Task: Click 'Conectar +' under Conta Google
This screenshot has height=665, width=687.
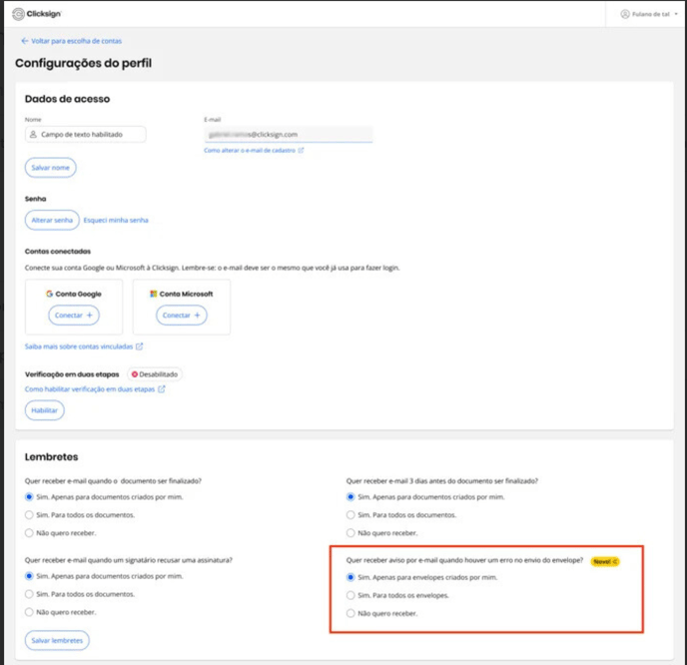Action: [x=74, y=315]
